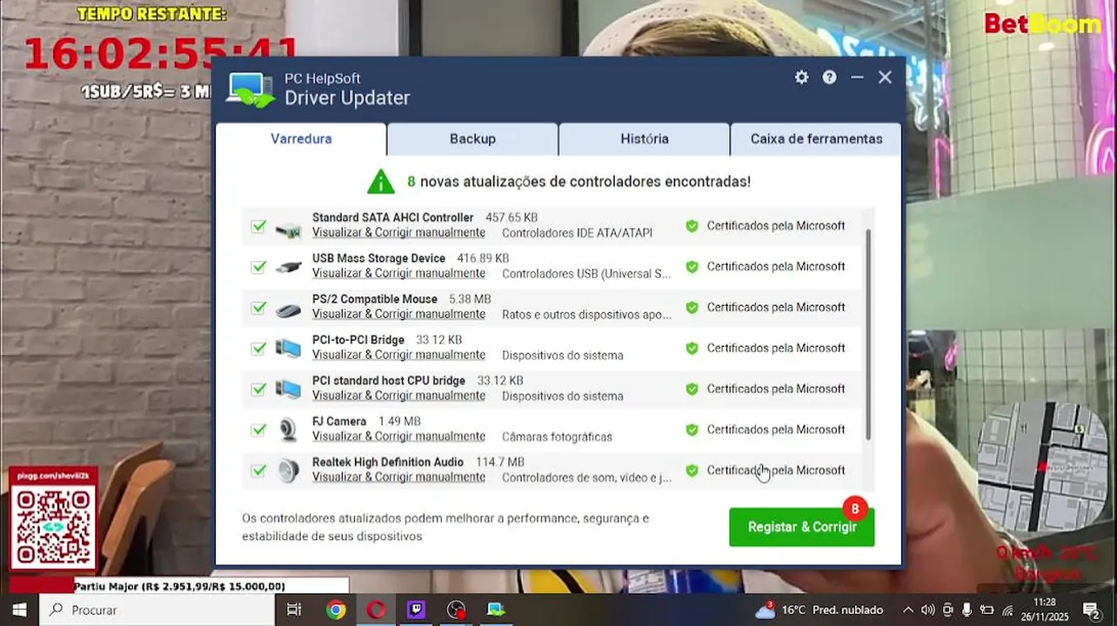Click the driver list vertical scrollbar
This screenshot has height=626, width=1117.
[x=868, y=334]
